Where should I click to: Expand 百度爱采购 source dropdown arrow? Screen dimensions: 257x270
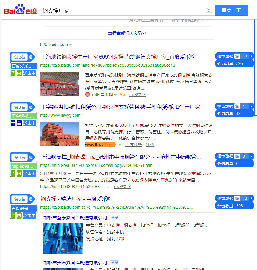[115, 95]
